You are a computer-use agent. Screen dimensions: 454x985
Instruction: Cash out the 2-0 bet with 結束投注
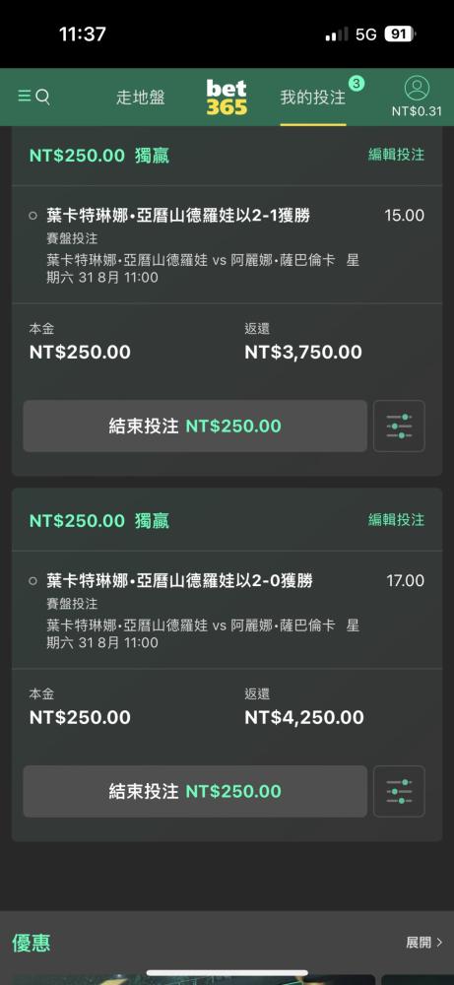(x=195, y=792)
